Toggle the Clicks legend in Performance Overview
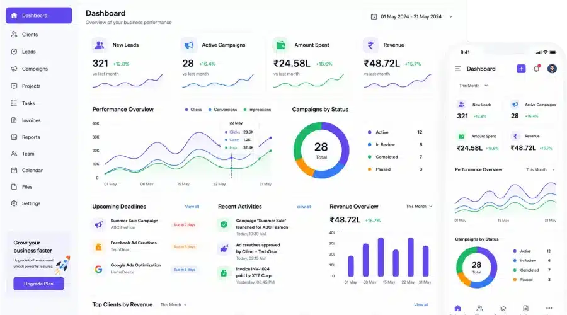The image size is (567, 315). [x=193, y=110]
